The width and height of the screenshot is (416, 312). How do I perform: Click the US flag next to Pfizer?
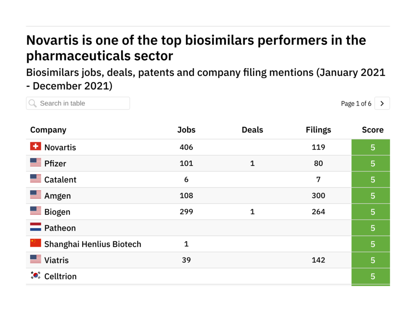[x=36, y=162]
